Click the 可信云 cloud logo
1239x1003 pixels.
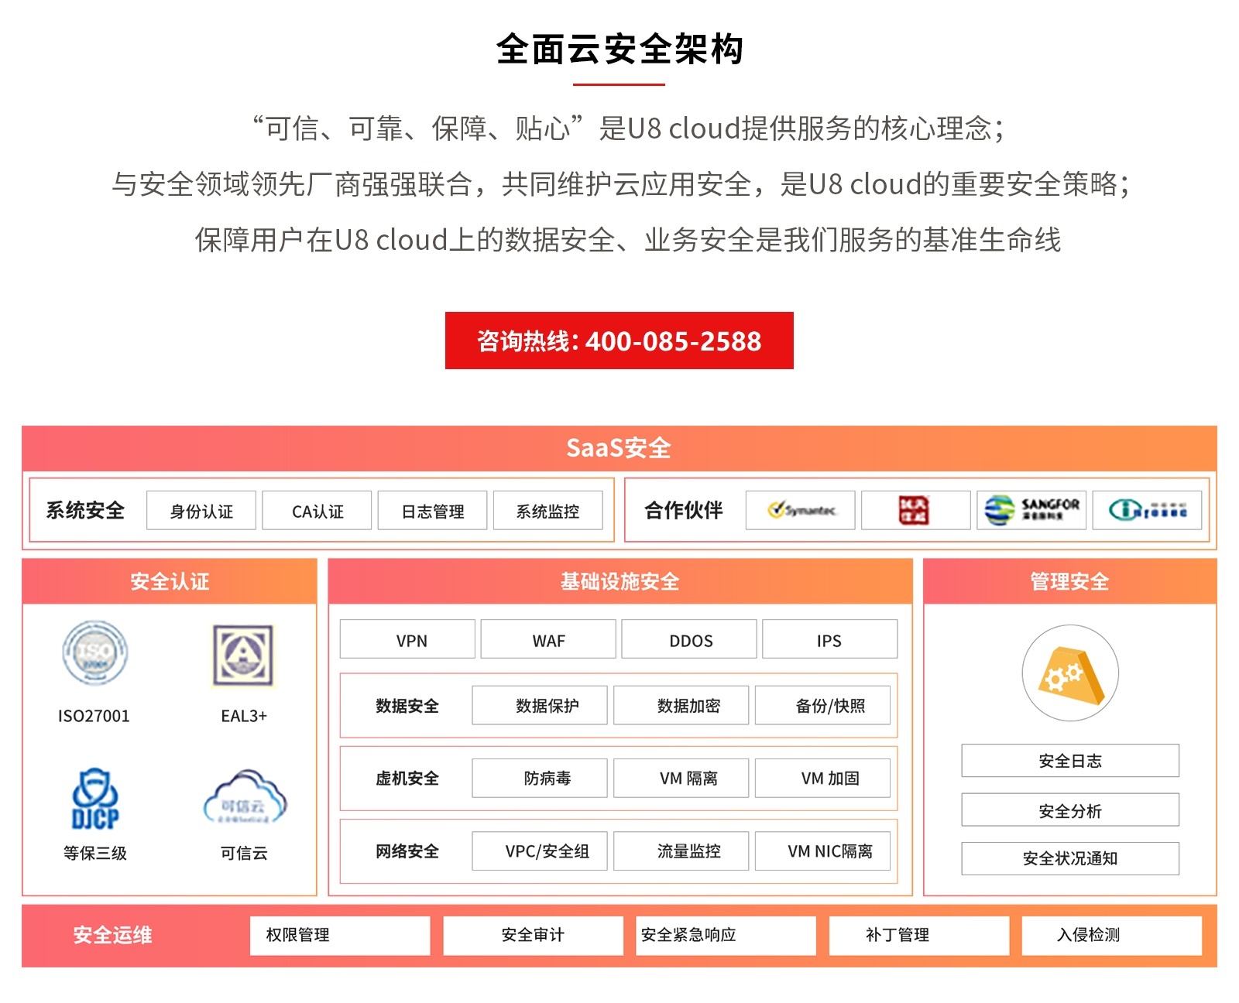point(244,799)
